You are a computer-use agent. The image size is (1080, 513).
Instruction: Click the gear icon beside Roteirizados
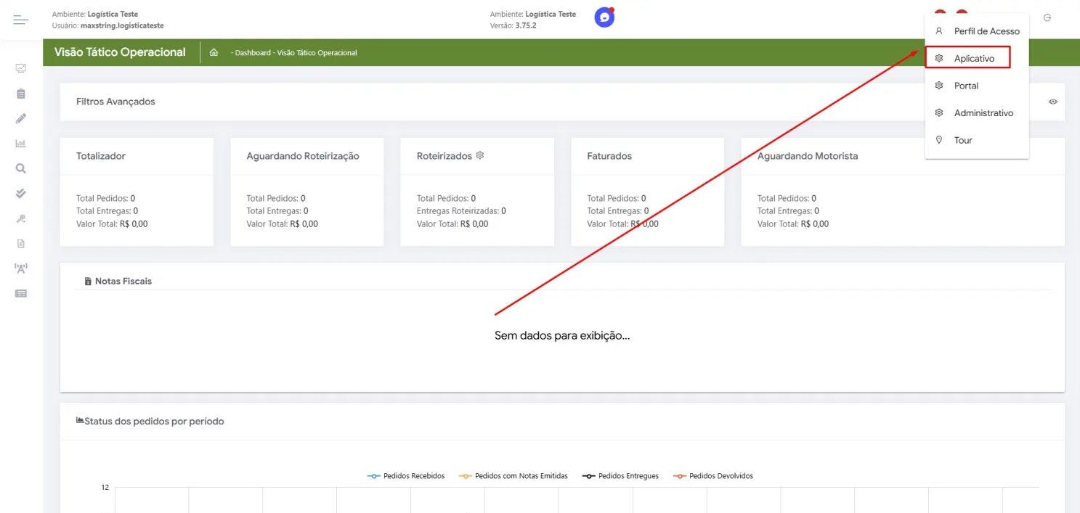[480, 155]
